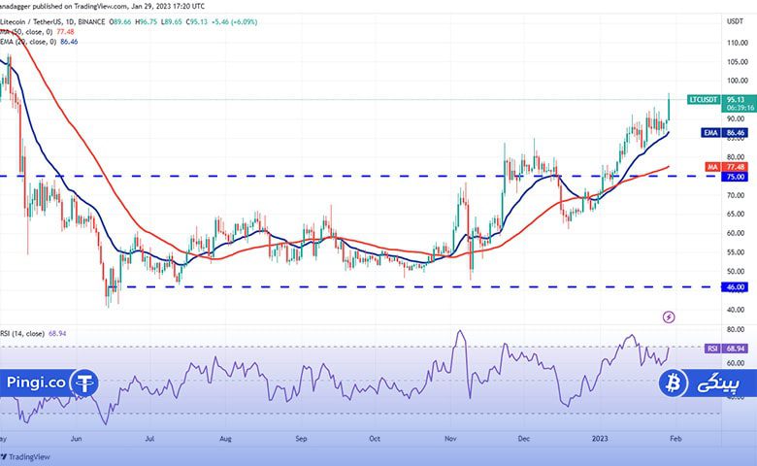The width and height of the screenshot is (757, 466).
Task: Click the 60.00 price axis value
Action: [736, 233]
